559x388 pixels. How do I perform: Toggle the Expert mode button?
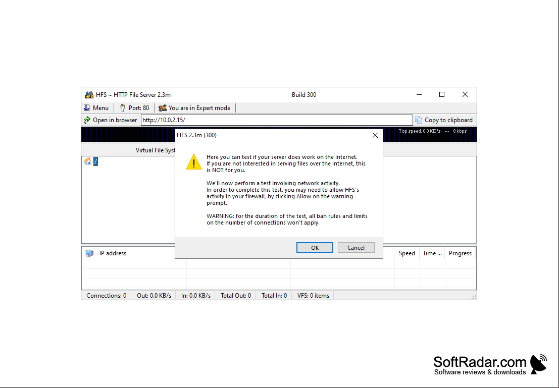coord(194,108)
